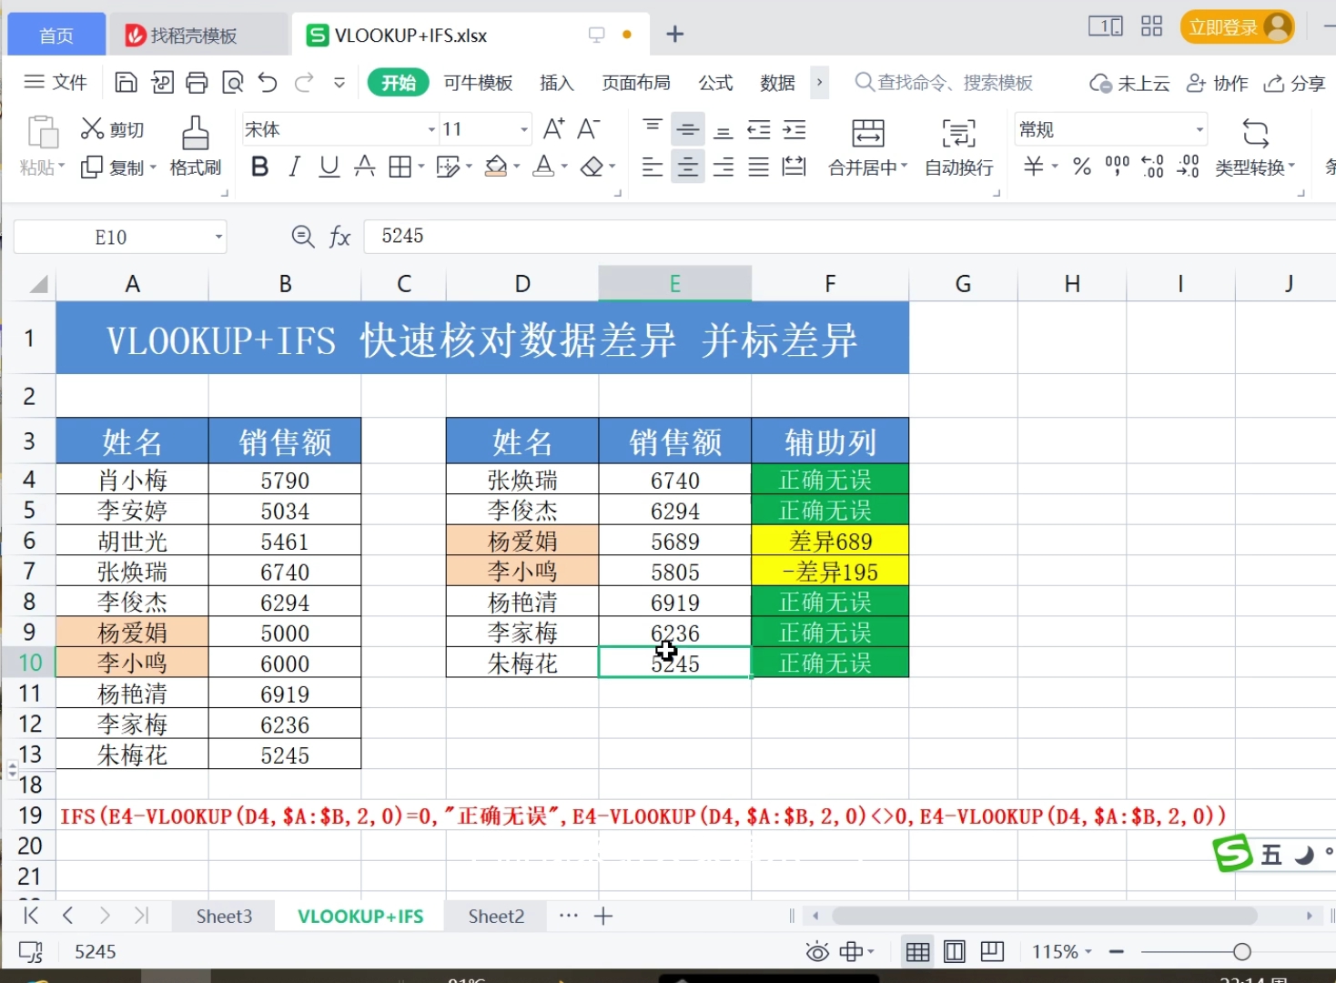Image resolution: width=1336 pixels, height=983 pixels.
Task: Toggle Bold formatting
Action: 259,167
